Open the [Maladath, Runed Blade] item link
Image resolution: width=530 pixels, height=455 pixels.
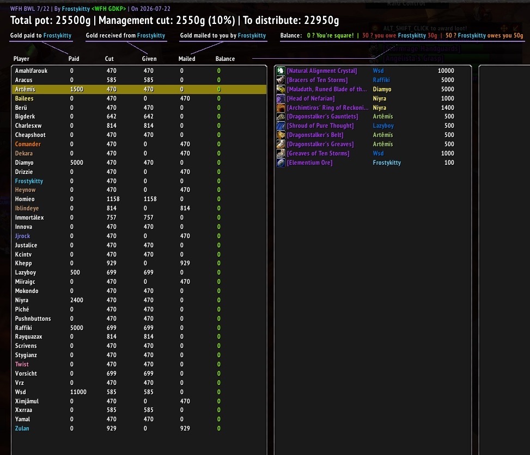click(x=326, y=89)
